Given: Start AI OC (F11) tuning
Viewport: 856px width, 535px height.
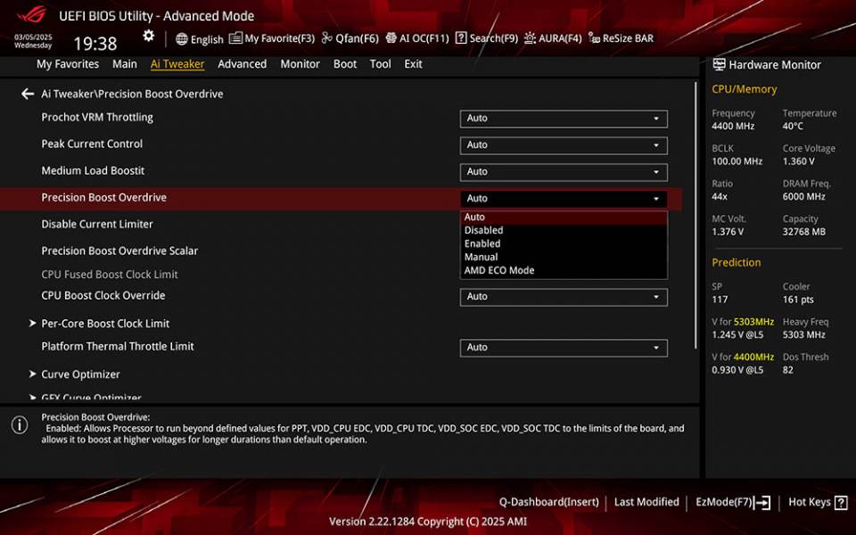Looking at the screenshot, I should point(416,38).
